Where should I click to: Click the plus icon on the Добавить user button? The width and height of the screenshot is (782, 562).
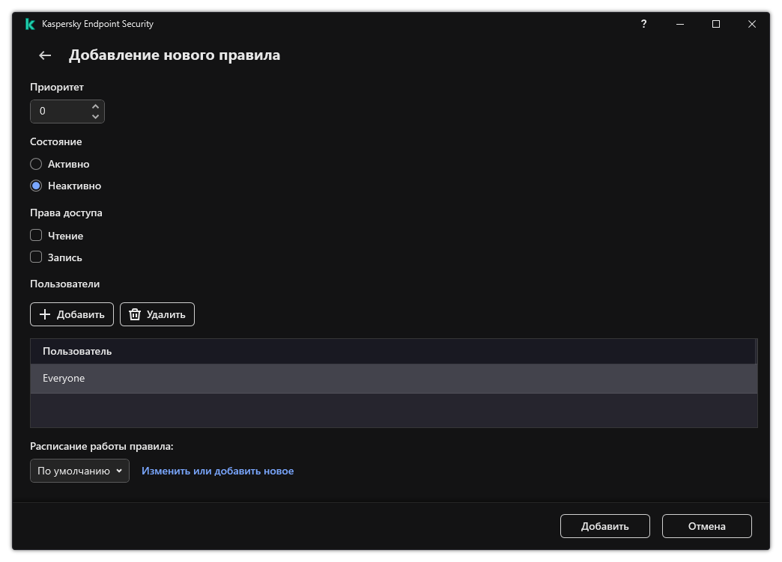point(45,314)
